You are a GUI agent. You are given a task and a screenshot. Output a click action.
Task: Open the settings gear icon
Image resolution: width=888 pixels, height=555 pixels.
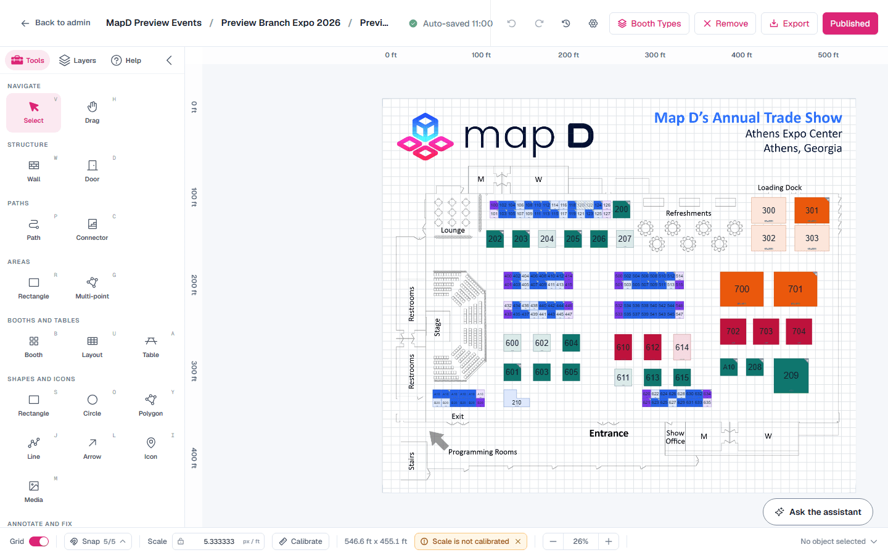(593, 23)
